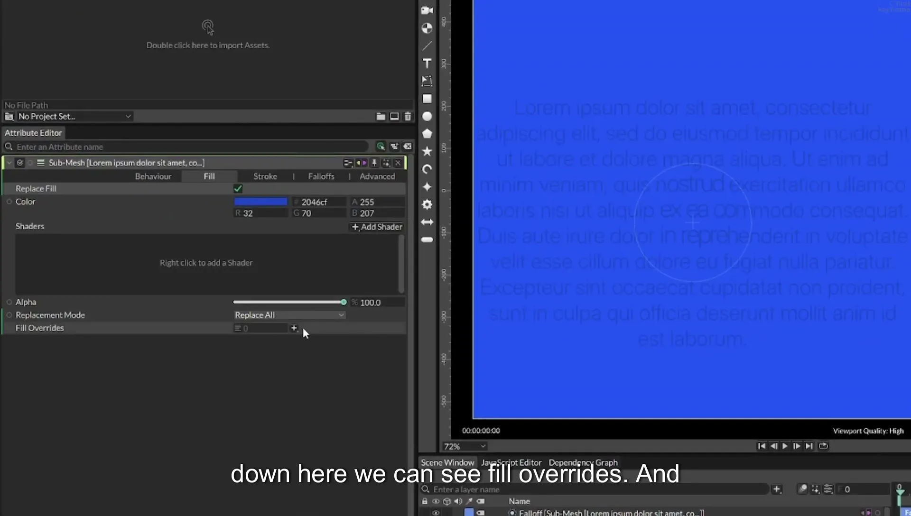Click the Play button
The width and height of the screenshot is (911, 516).
coord(785,446)
